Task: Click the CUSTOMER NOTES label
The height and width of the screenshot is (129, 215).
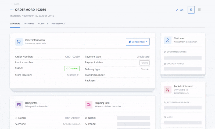Action: 177,52
